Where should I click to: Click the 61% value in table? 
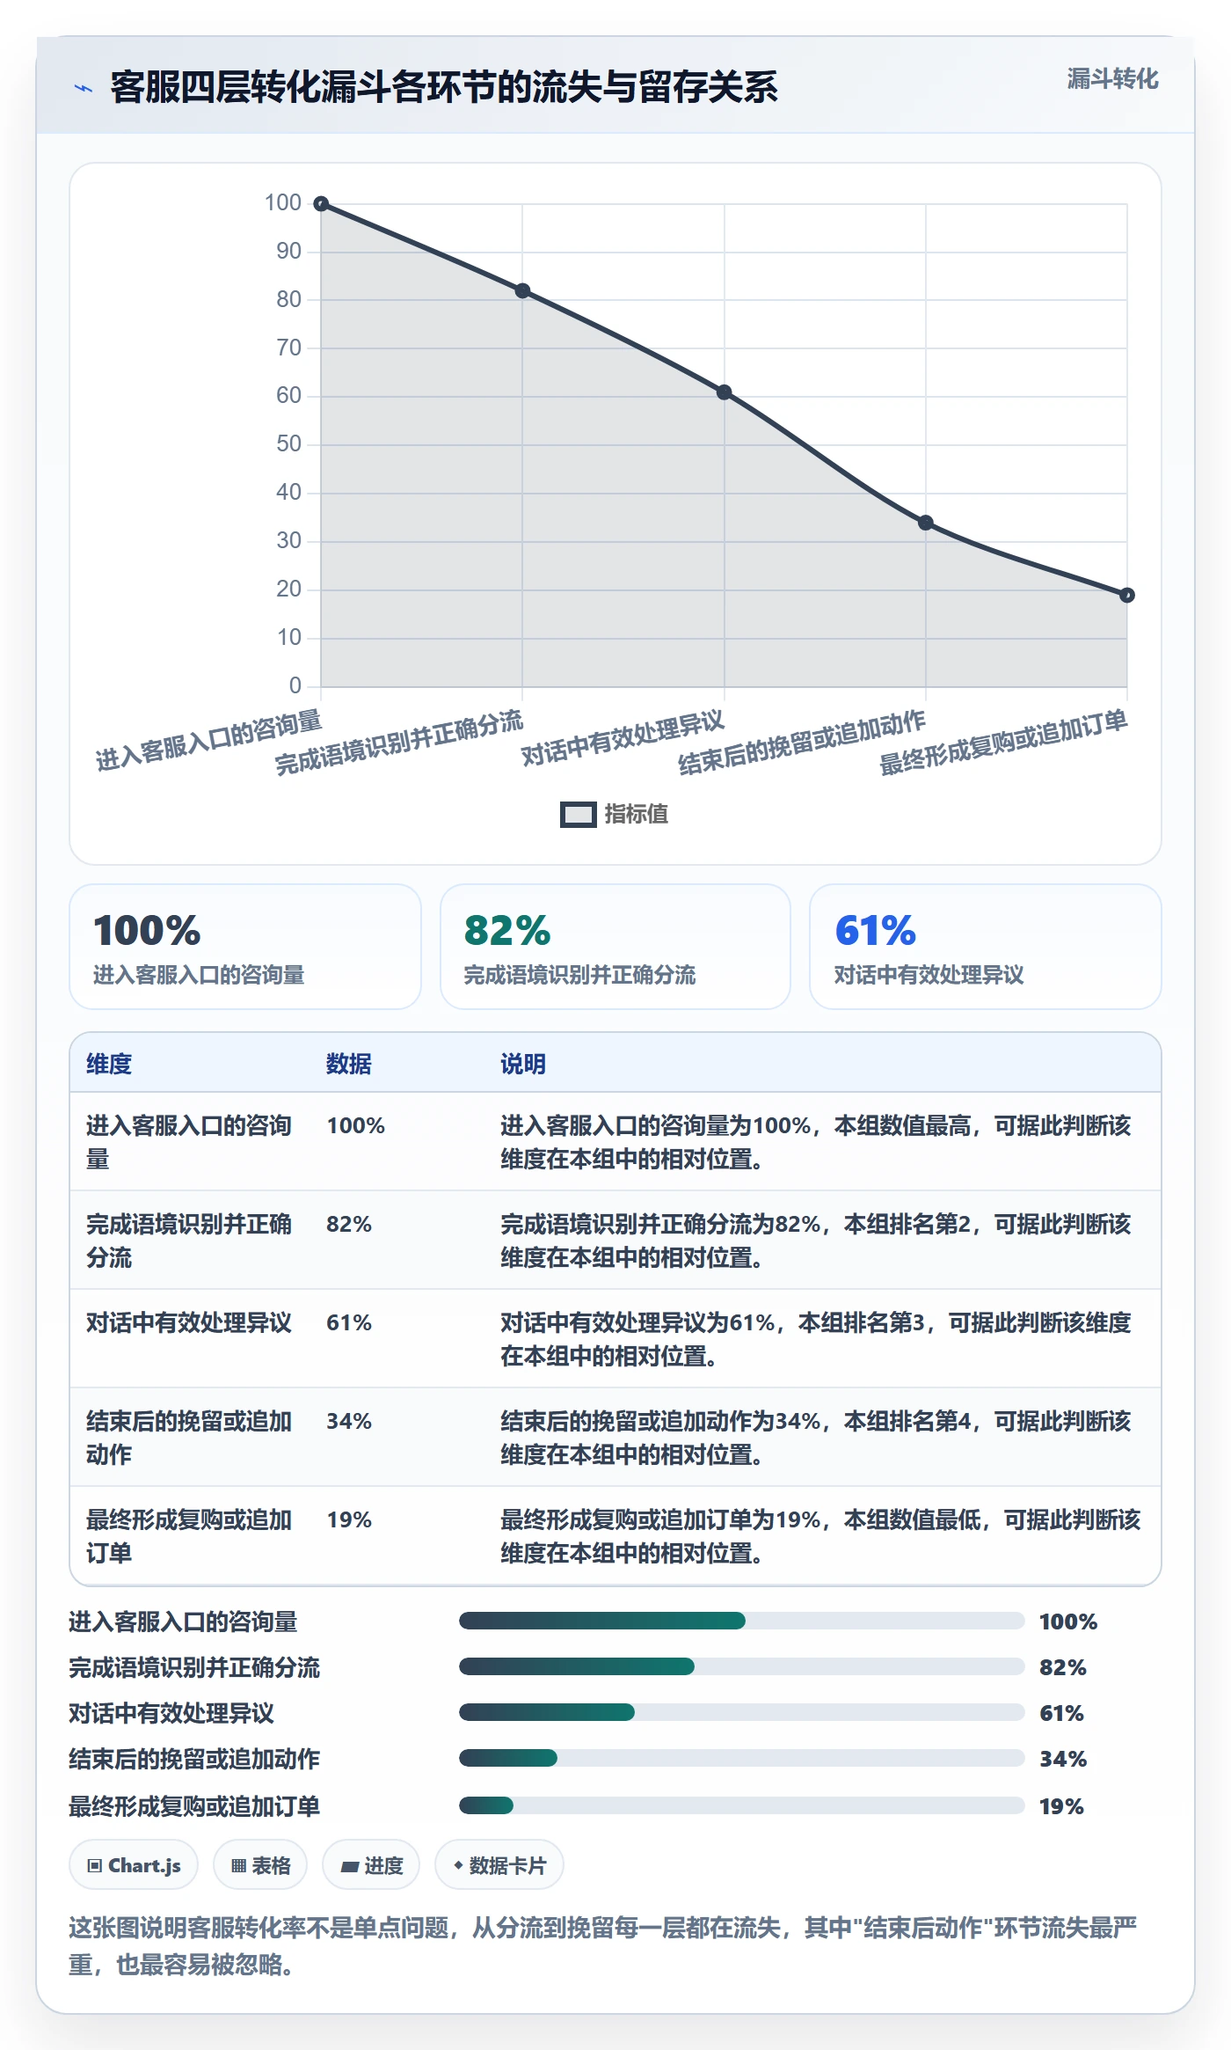(x=349, y=1322)
